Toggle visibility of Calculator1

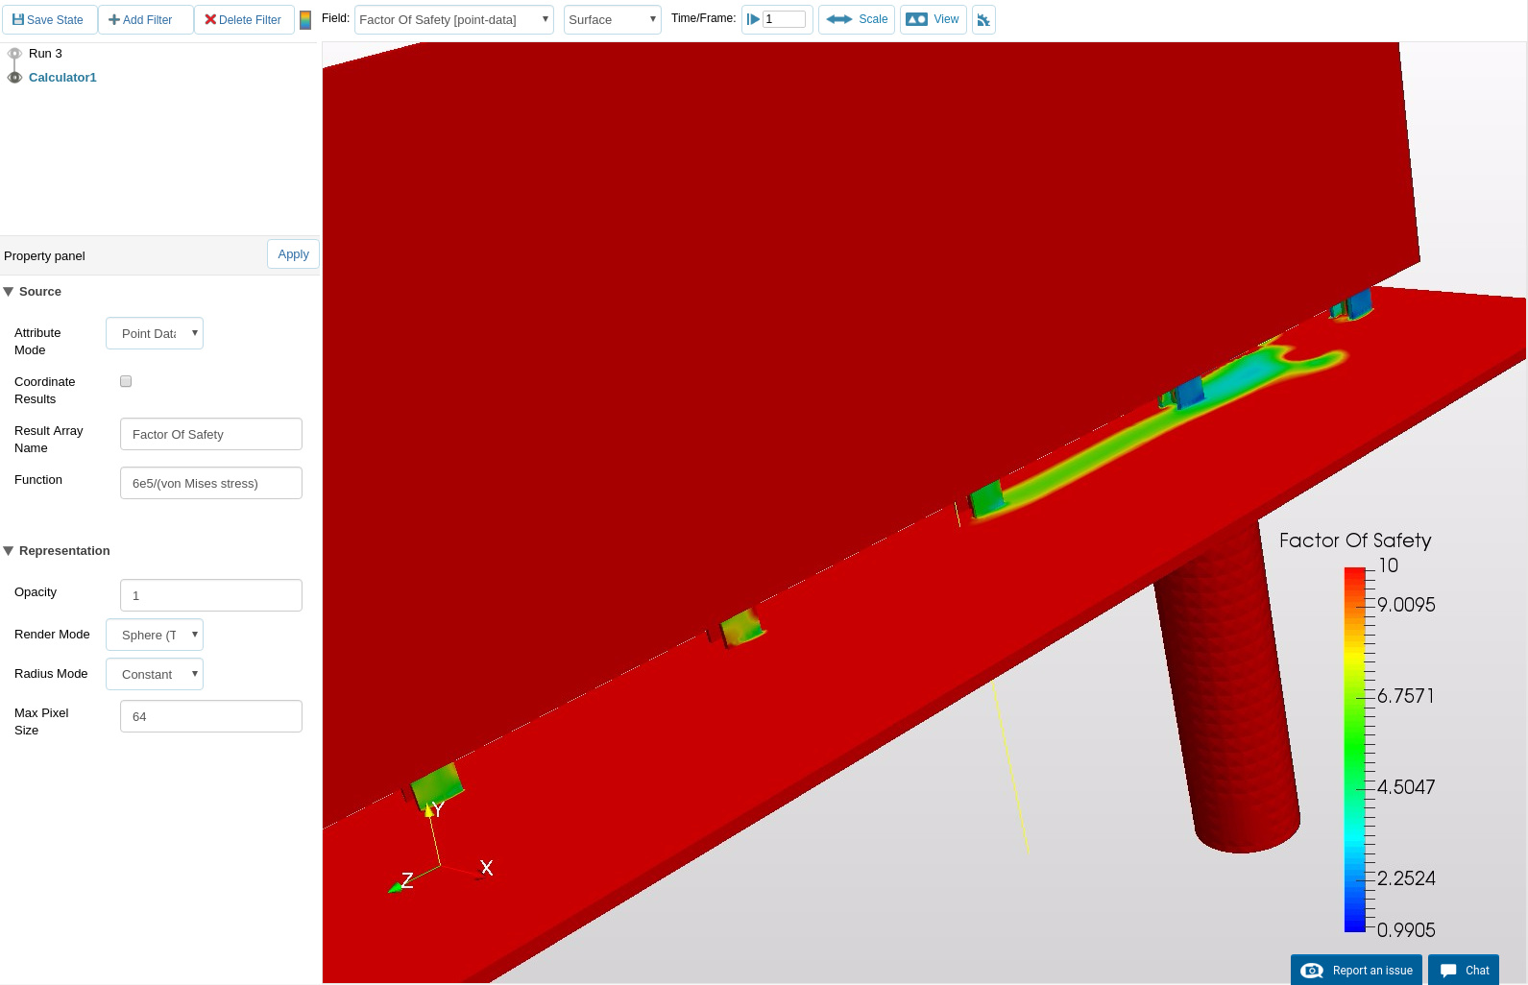[x=14, y=78]
